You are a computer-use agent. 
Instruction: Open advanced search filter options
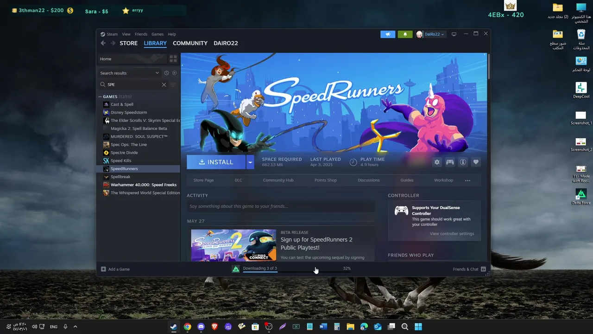click(x=173, y=85)
